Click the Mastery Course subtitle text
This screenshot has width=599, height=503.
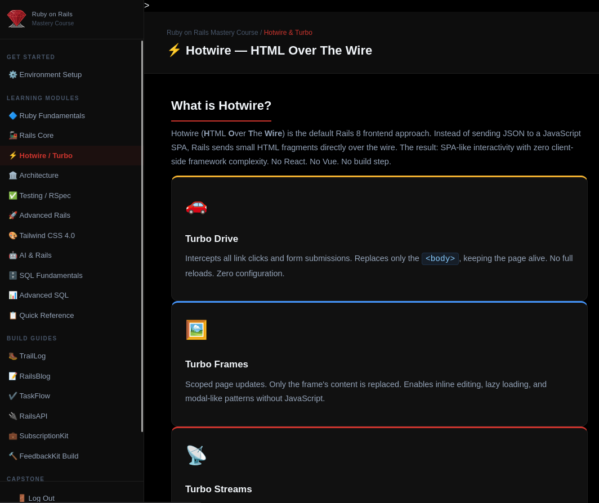coord(53,23)
